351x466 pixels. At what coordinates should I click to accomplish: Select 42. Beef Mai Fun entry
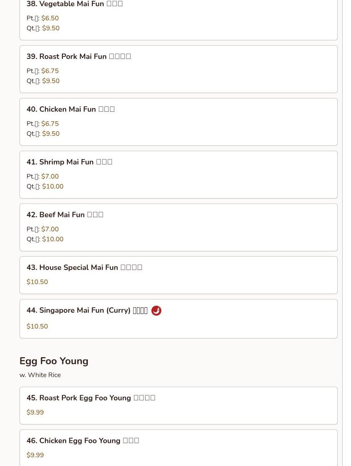(178, 227)
